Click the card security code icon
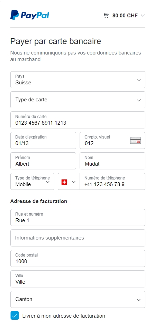Viewport: 163px width, 327px height. point(135,140)
